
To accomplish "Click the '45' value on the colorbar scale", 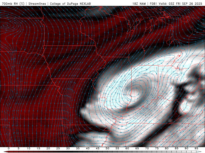I will click(98, 148).
